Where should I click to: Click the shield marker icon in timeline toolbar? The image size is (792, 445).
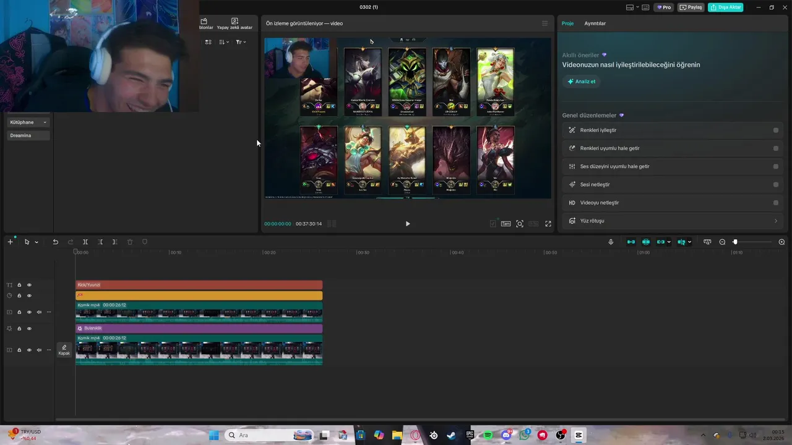145,242
